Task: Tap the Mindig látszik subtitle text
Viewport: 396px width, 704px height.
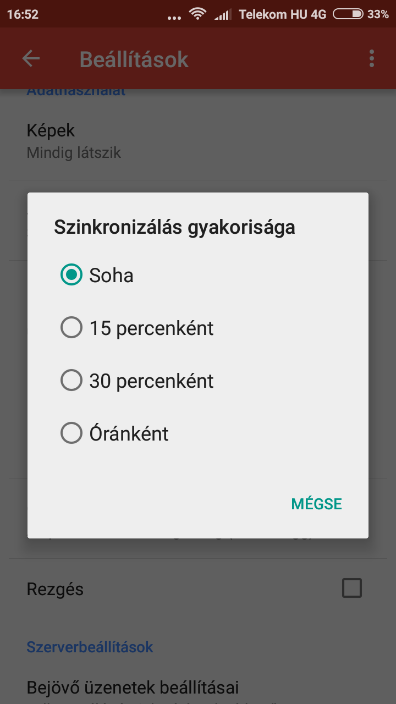Action: [74, 153]
